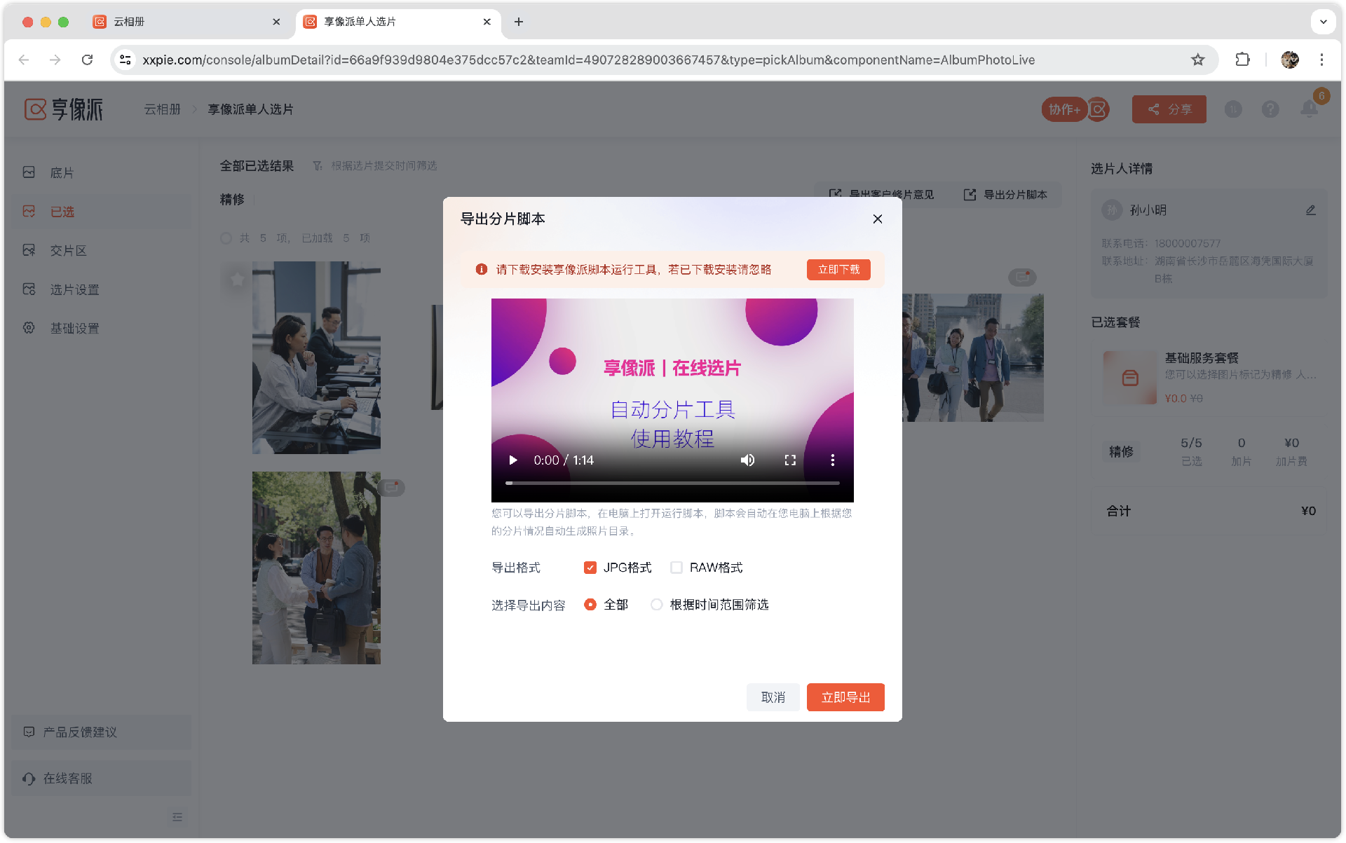Enable the RAW format checkbox
Viewport: 1346px width, 843px height.
click(677, 568)
